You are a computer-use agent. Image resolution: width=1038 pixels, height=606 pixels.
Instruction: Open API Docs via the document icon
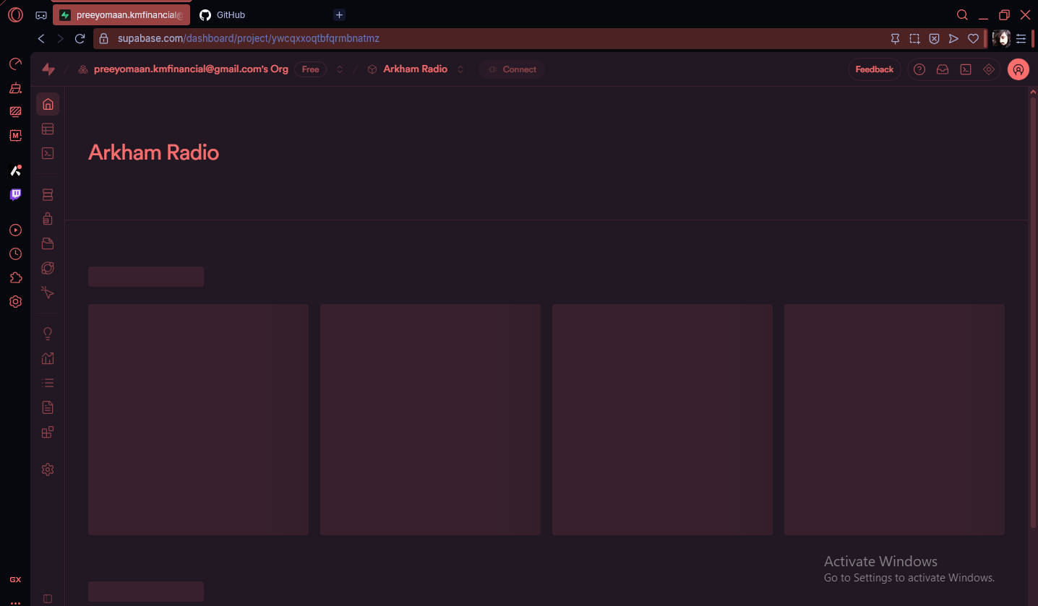48,407
